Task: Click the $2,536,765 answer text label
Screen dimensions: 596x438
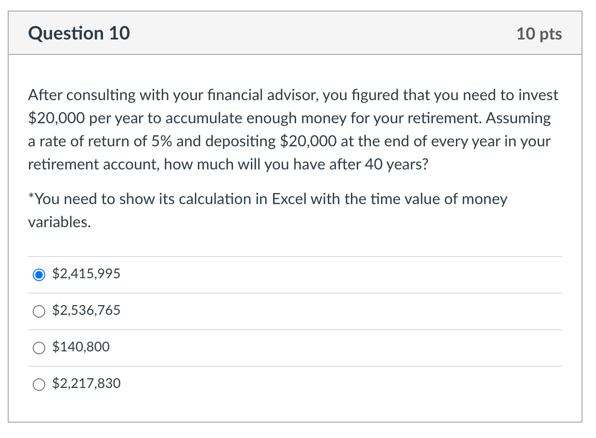Action: tap(86, 310)
